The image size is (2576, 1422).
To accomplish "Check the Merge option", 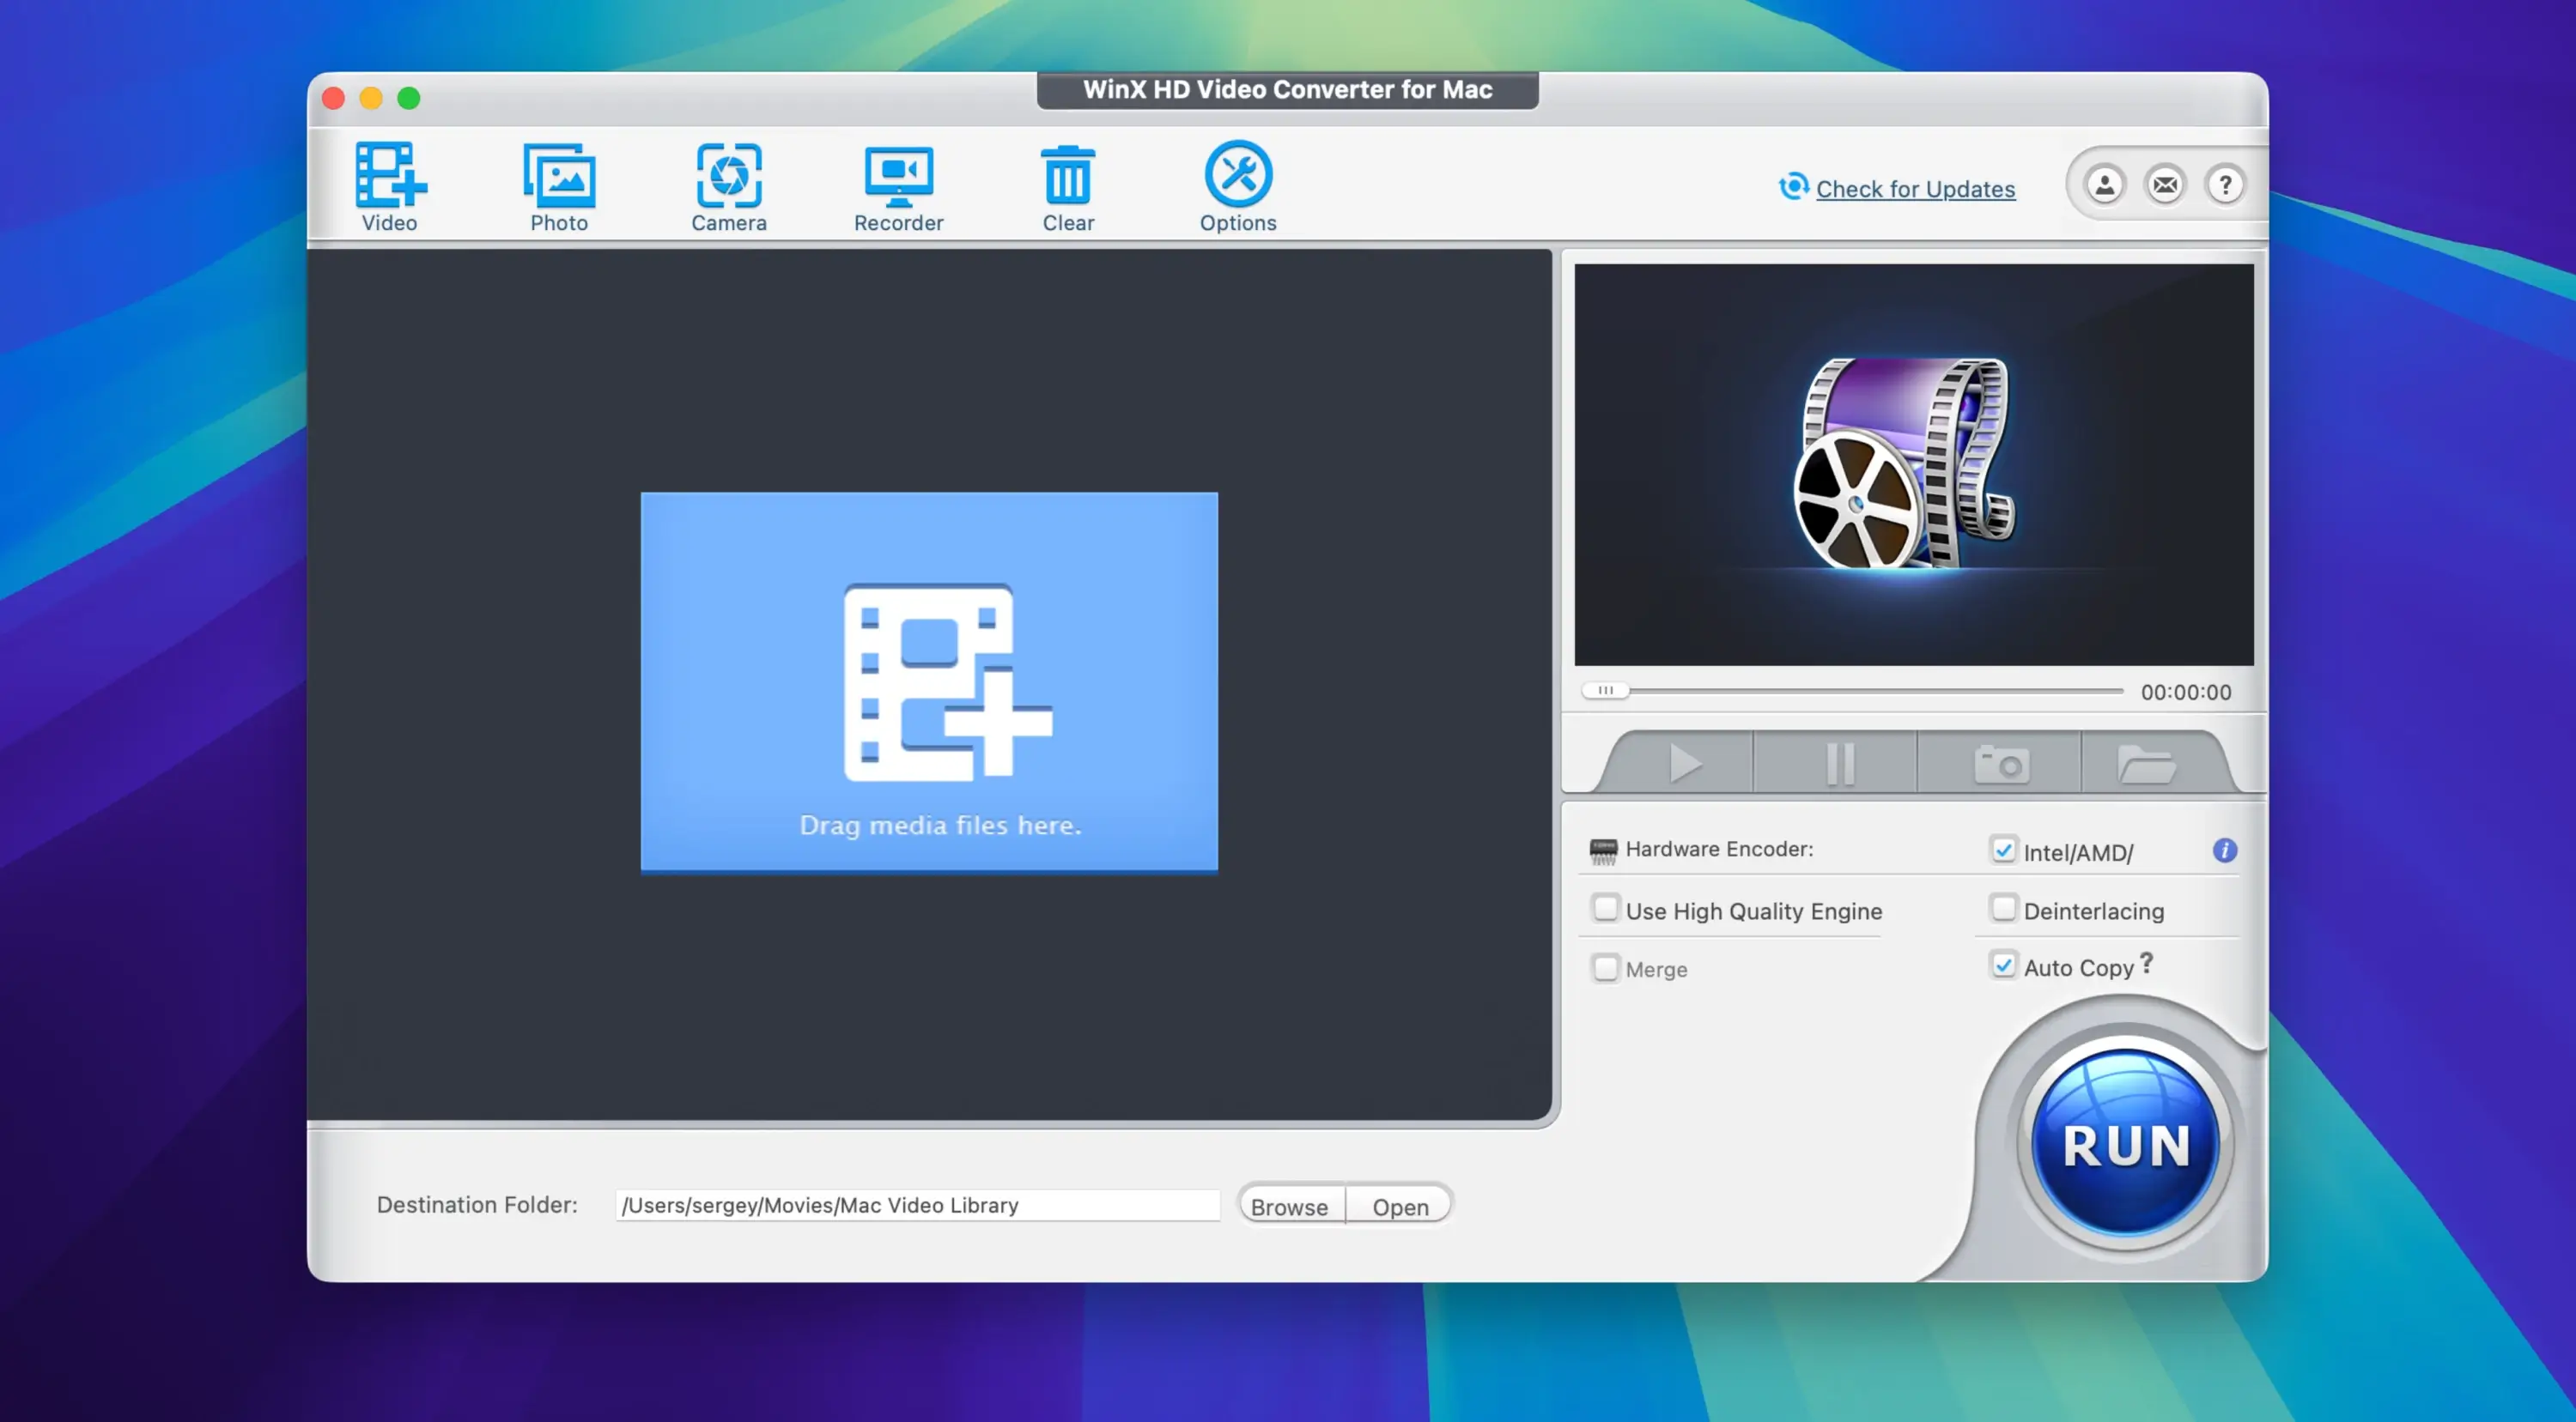I will coord(1605,967).
